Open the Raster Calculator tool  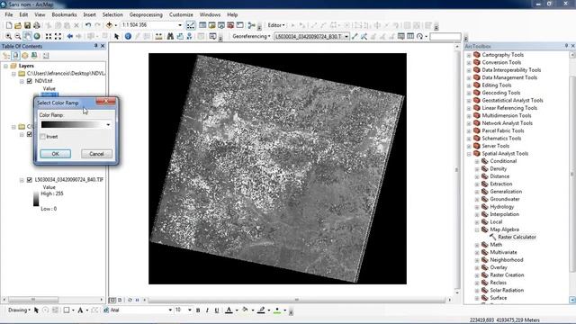[517, 237]
